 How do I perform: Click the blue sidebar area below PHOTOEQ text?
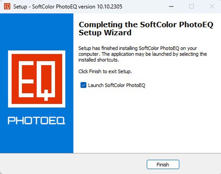click(36, 139)
